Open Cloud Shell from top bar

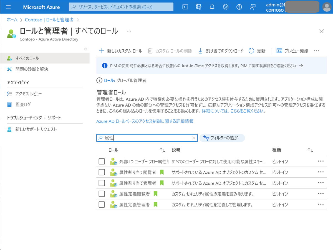(185, 7)
